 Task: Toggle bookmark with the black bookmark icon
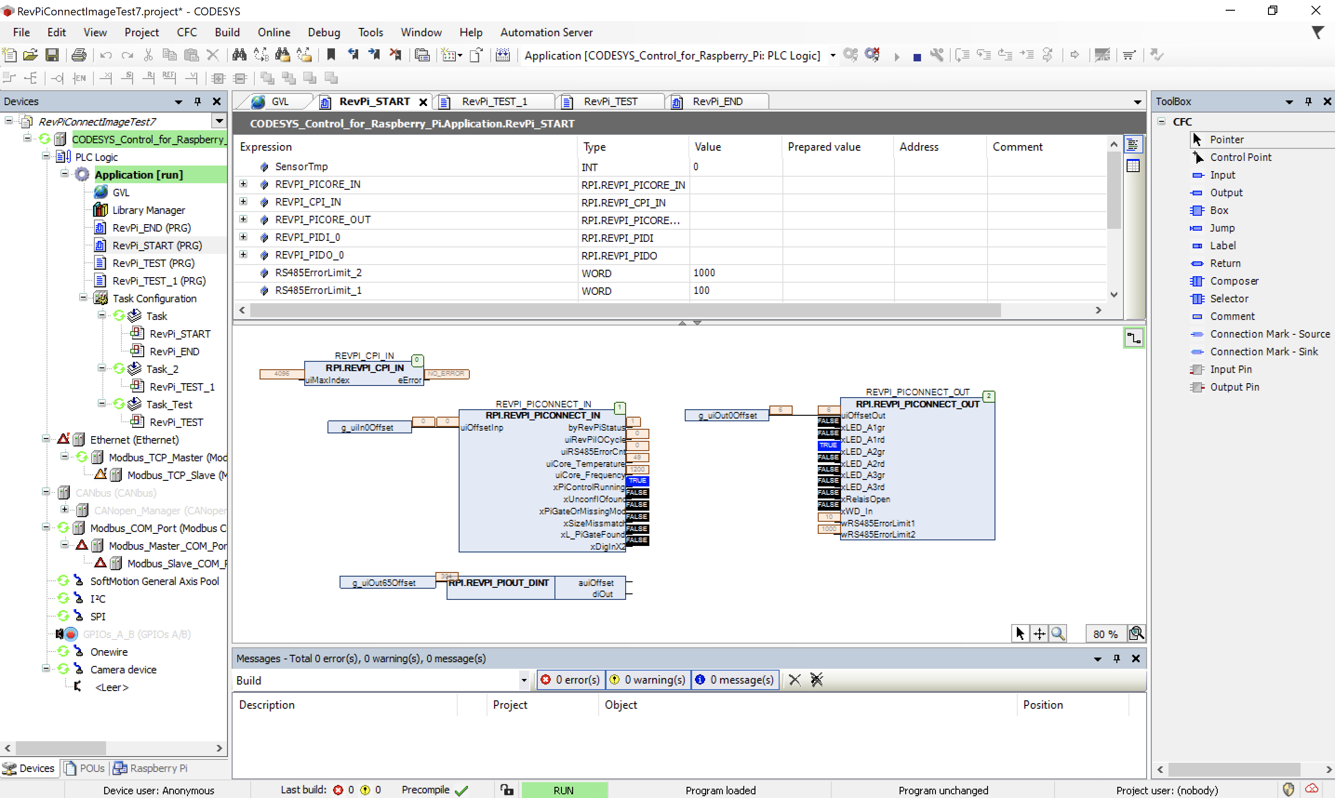(x=331, y=55)
